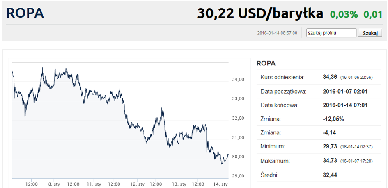Click the szukaj profilu search field
This screenshot has width=388, height=188.
331,33
